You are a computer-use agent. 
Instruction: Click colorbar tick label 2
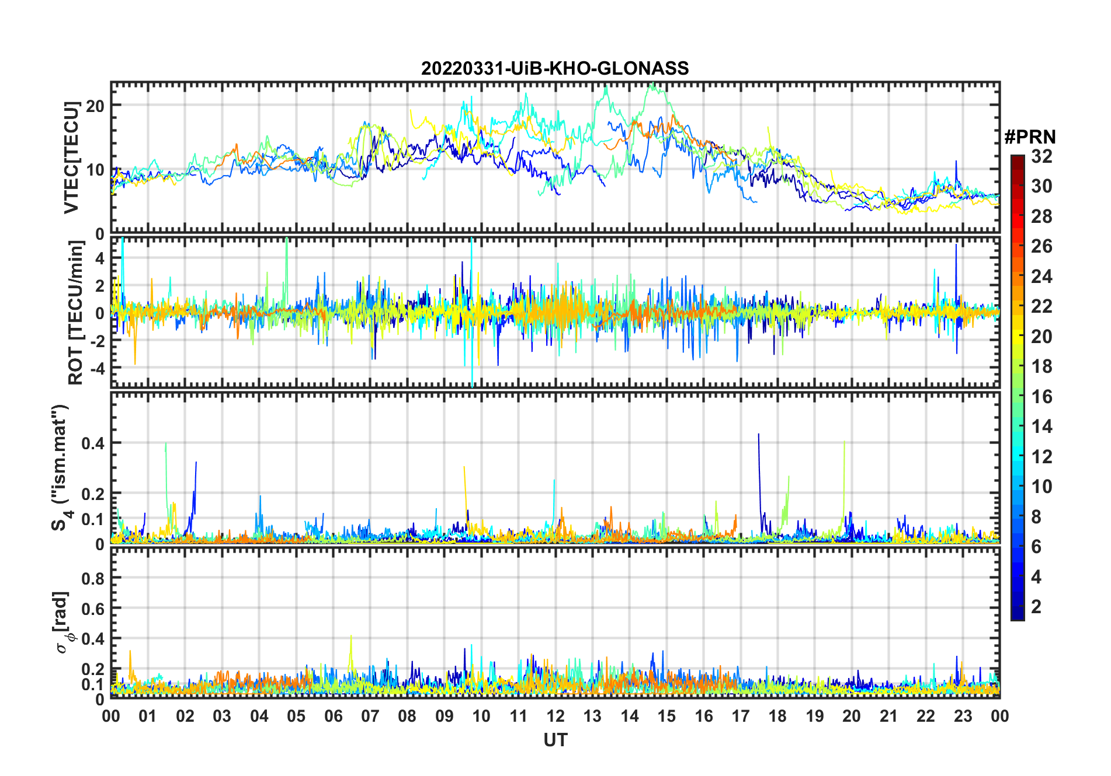1036,607
